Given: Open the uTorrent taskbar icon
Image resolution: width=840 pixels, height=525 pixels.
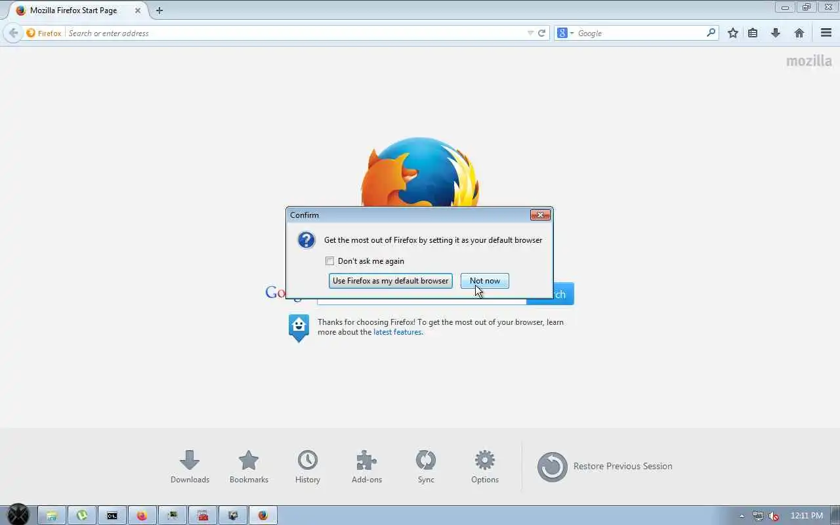Looking at the screenshot, I should [82, 515].
